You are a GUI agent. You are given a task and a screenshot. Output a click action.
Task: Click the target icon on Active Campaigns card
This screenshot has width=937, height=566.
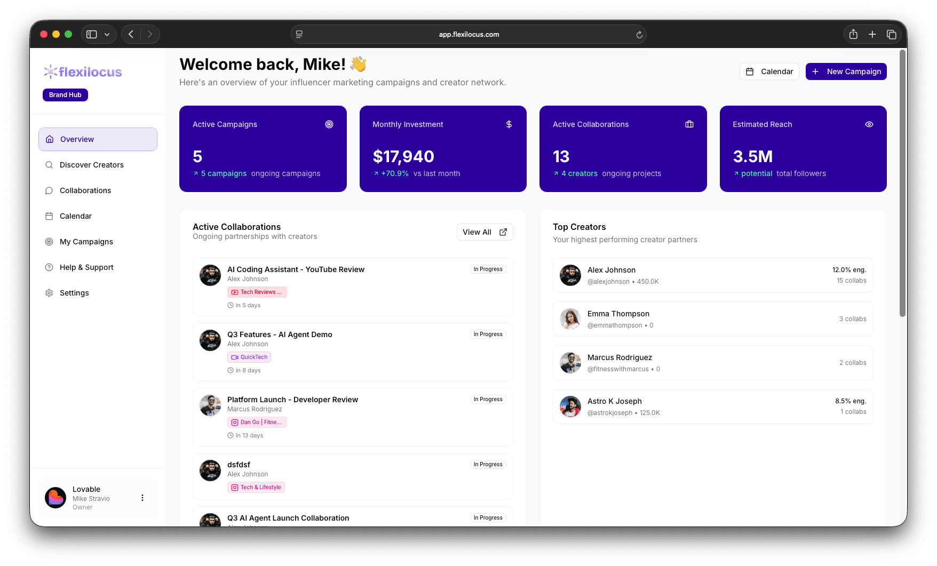click(x=329, y=124)
